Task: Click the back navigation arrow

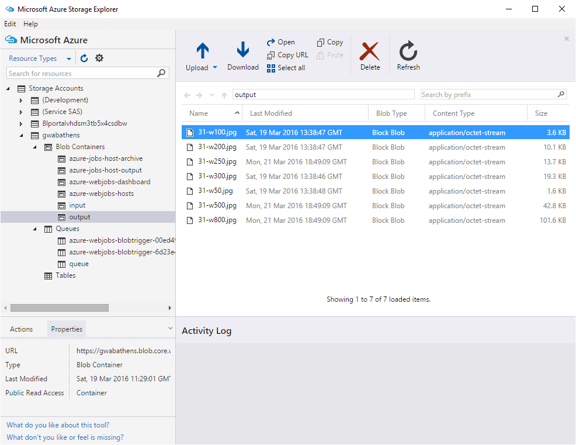Action: click(x=188, y=95)
